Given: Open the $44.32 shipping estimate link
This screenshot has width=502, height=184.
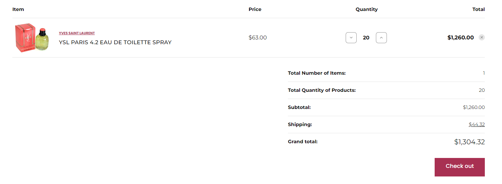Looking at the screenshot, I should coord(477,124).
